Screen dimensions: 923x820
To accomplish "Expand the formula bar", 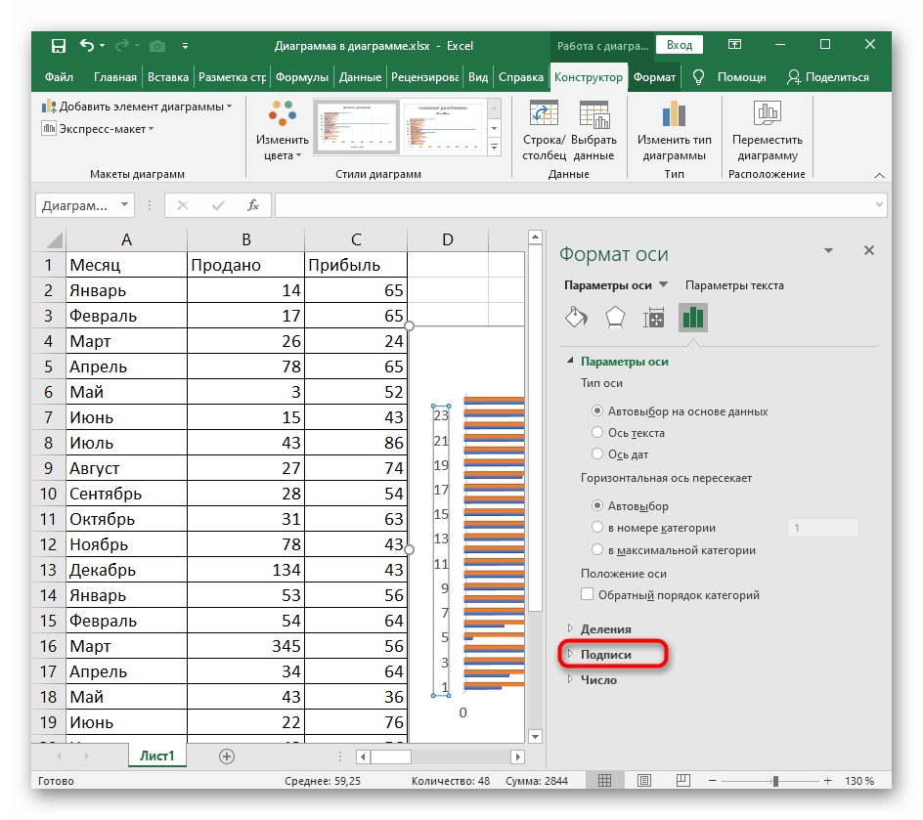I will pos(879,205).
